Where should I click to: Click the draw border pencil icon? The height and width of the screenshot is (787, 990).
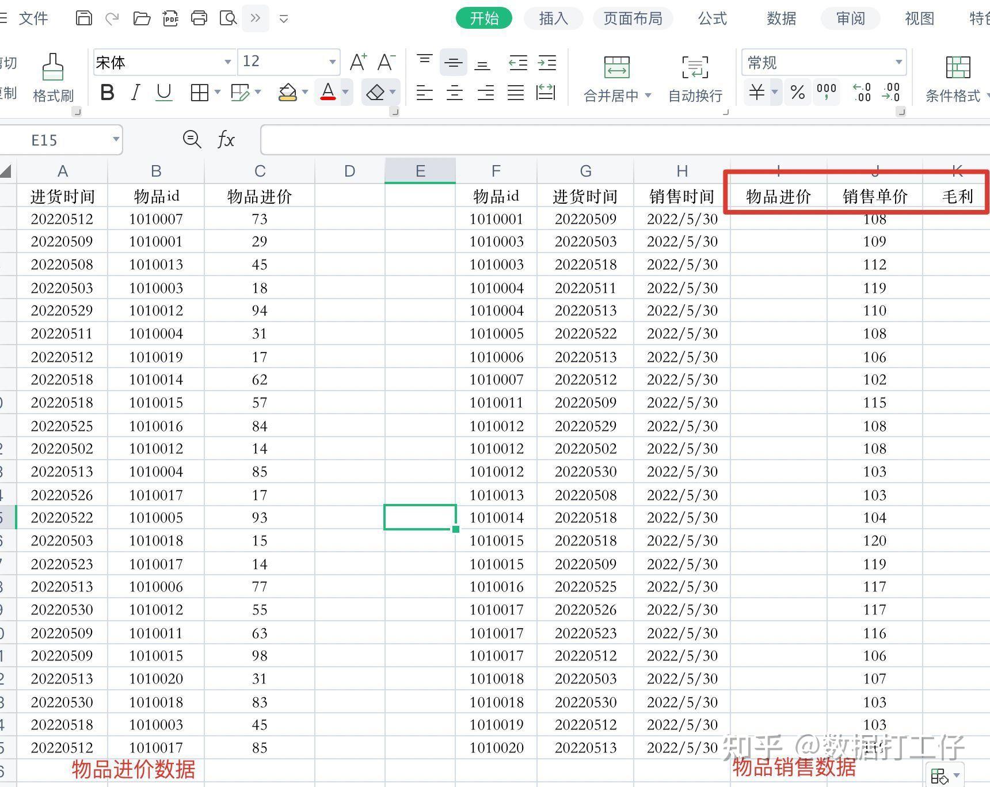click(239, 92)
